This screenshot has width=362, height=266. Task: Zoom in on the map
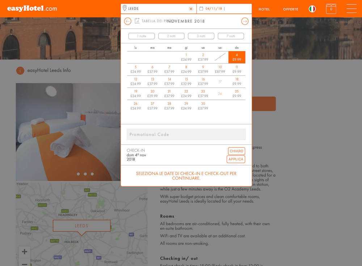[24, 252]
